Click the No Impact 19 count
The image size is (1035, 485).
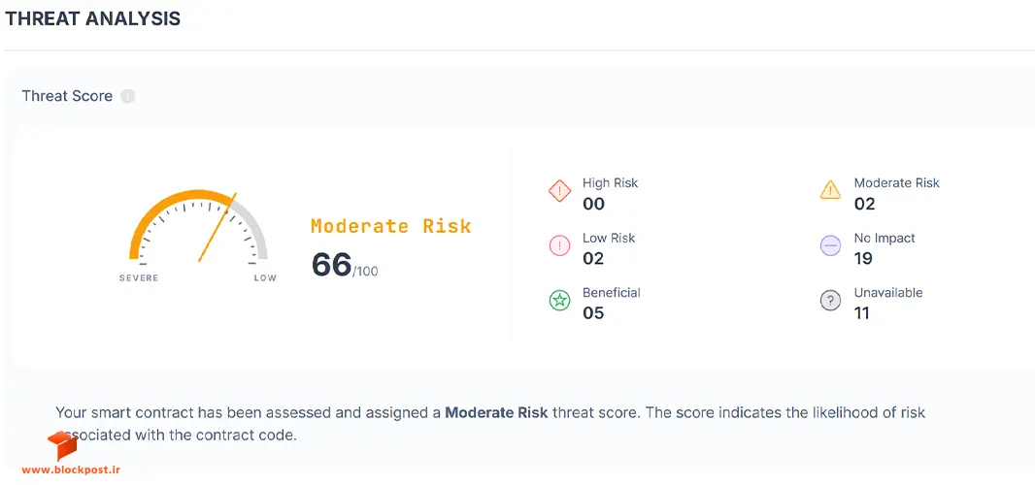(863, 258)
